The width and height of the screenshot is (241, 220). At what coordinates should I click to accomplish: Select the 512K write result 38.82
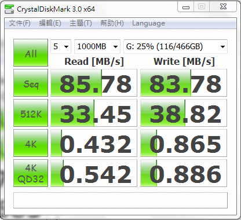pyautogui.click(x=184, y=113)
